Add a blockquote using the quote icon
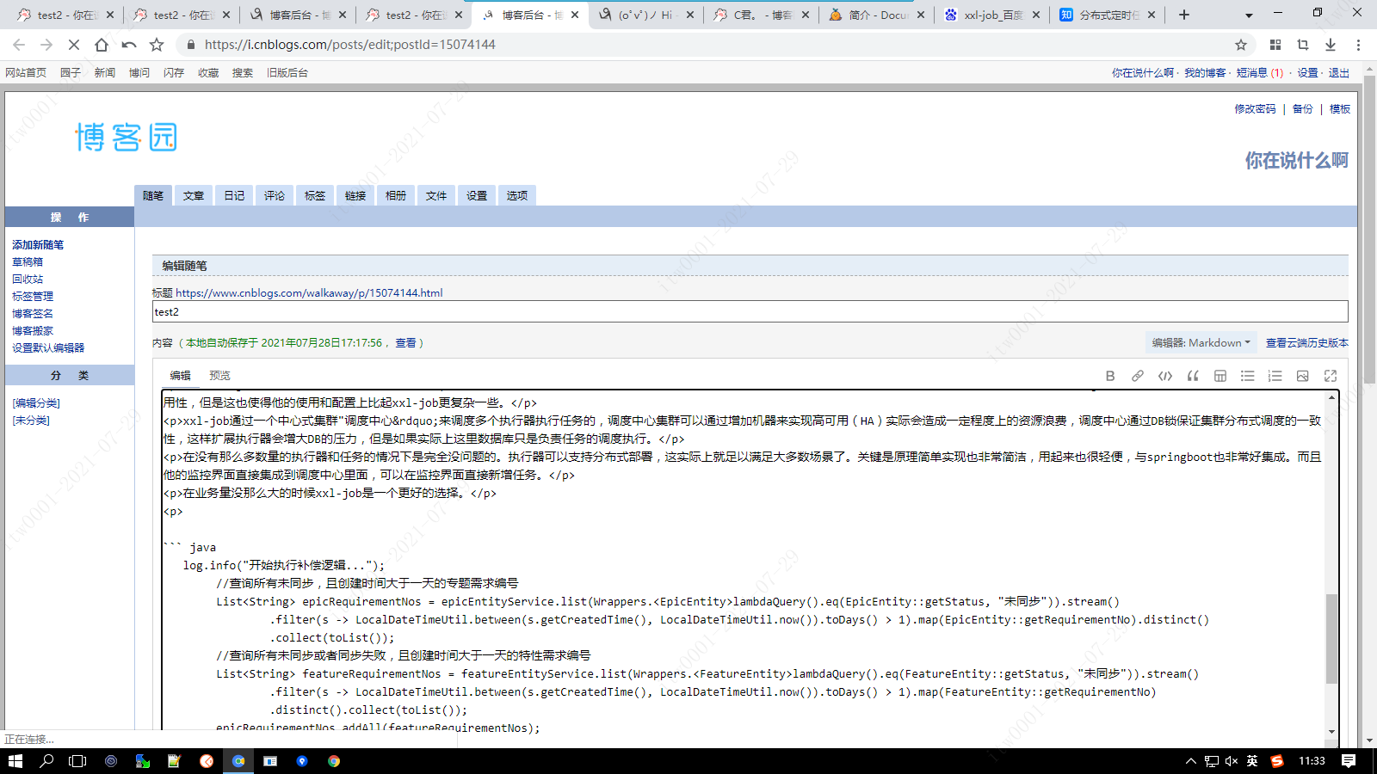The width and height of the screenshot is (1377, 774). click(x=1193, y=376)
